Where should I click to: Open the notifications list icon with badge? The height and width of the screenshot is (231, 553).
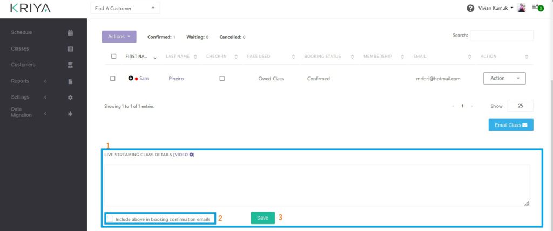537,8
